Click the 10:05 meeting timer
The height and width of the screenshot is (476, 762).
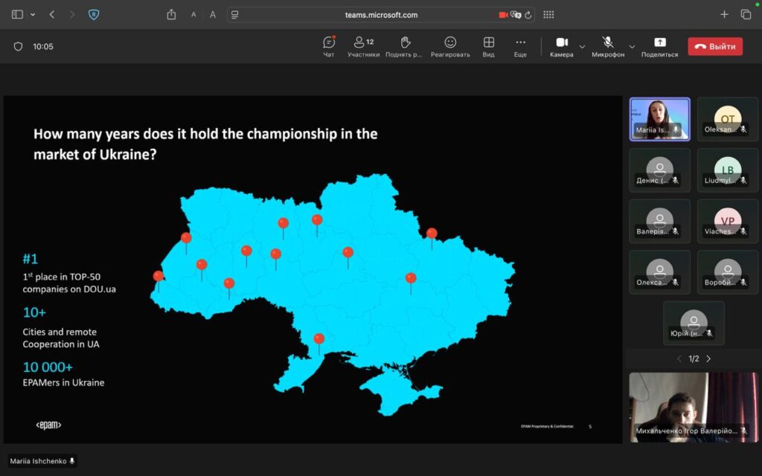pos(43,47)
